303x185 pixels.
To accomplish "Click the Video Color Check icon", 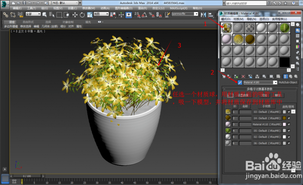I will [x=298, y=47].
